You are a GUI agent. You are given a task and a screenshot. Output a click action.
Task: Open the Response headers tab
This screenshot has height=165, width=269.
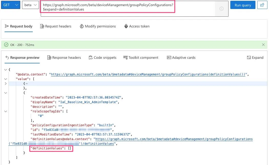click(x=64, y=57)
